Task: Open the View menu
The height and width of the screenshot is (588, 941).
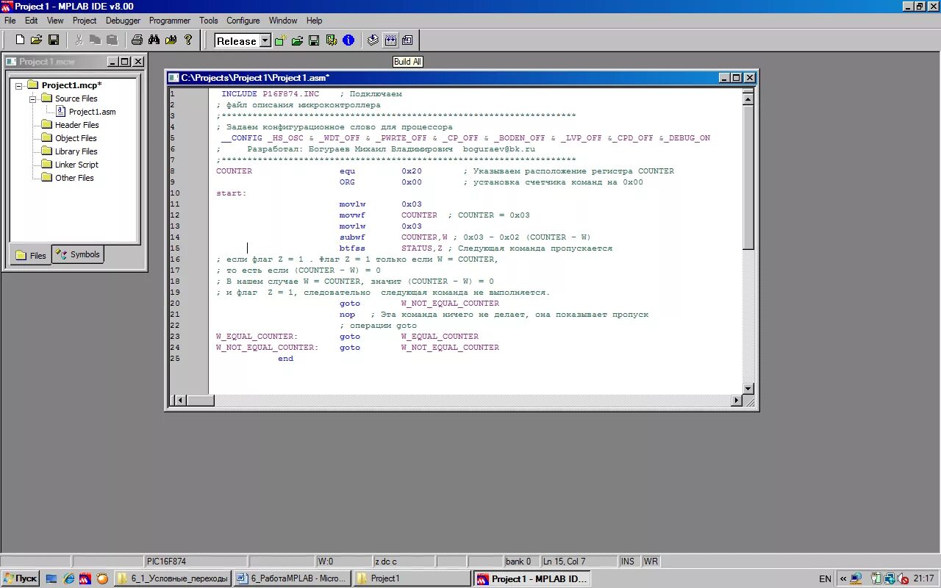Action: click(55, 21)
